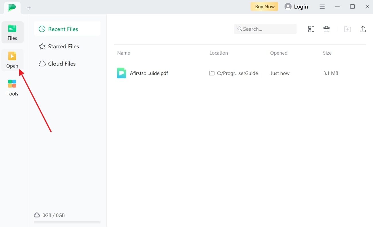373x227 pixels.
Task: Click the cloud icon beside Cloud Files
Action: coord(42,64)
